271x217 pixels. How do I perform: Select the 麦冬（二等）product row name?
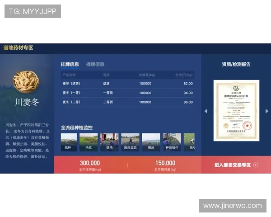tap(71, 102)
